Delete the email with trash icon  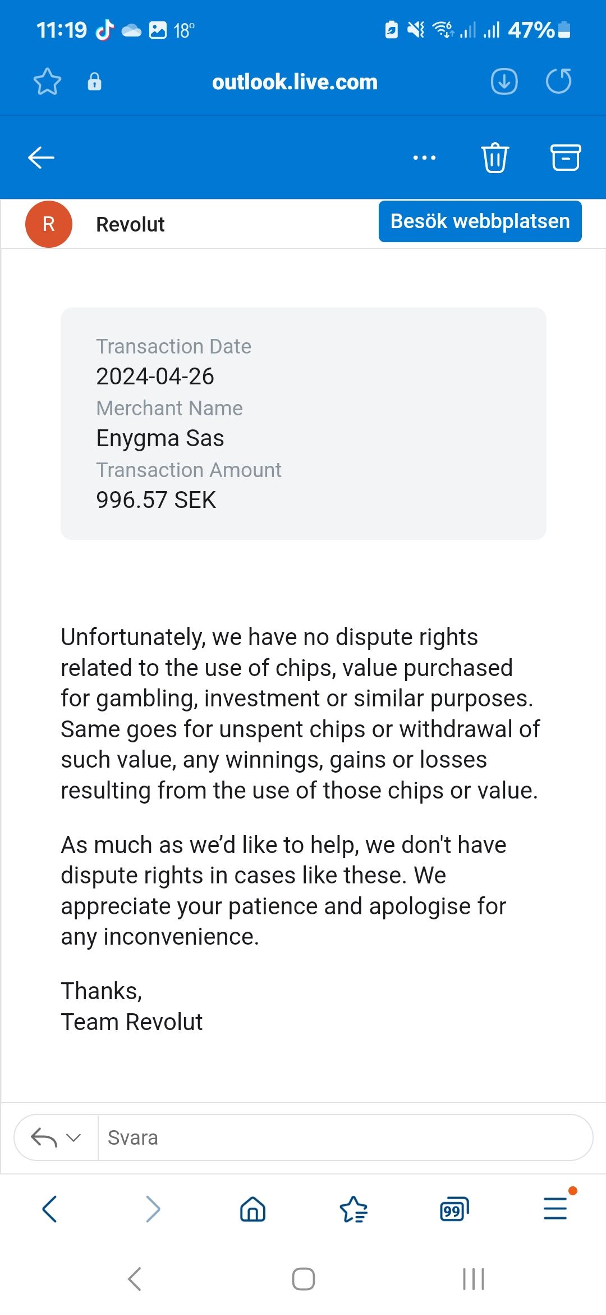click(x=495, y=158)
